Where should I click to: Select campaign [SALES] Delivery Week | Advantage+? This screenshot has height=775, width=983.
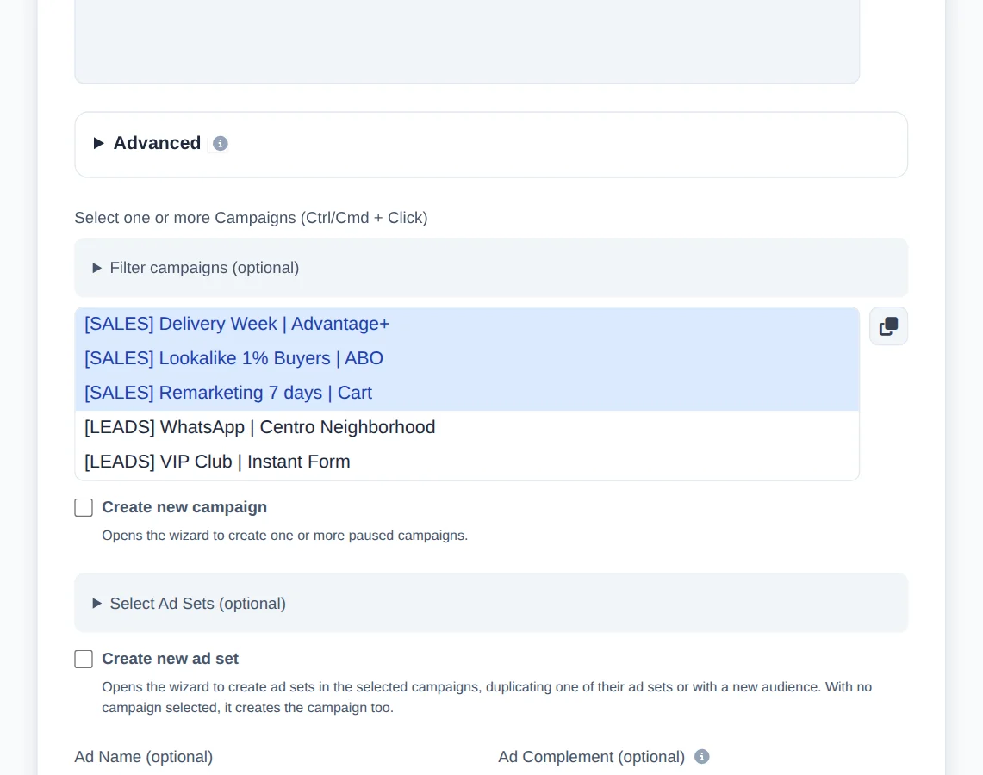(467, 324)
